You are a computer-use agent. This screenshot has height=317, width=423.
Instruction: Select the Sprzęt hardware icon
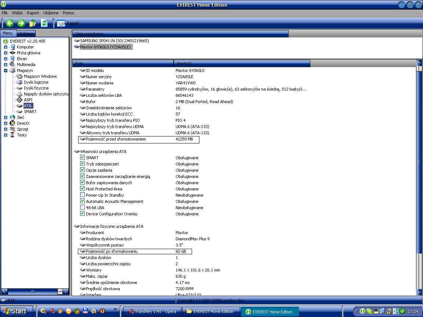[12, 129]
